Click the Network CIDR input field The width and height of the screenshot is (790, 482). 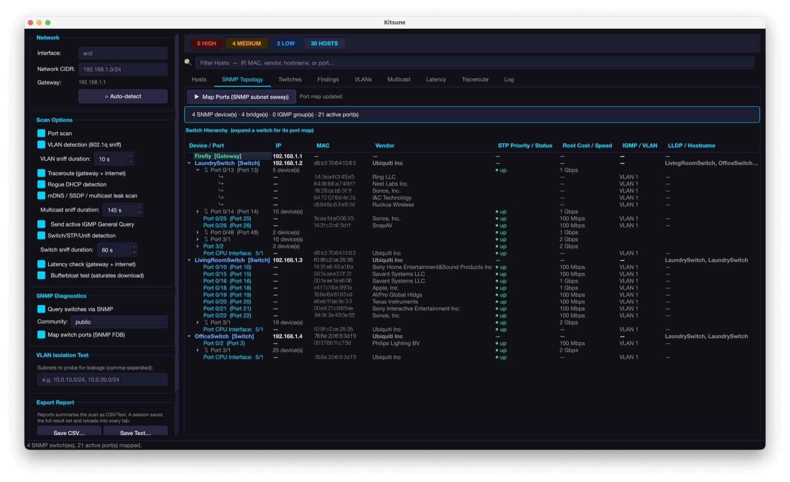123,69
